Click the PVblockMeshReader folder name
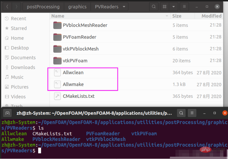The height and width of the screenshot is (159, 228). click(85, 25)
